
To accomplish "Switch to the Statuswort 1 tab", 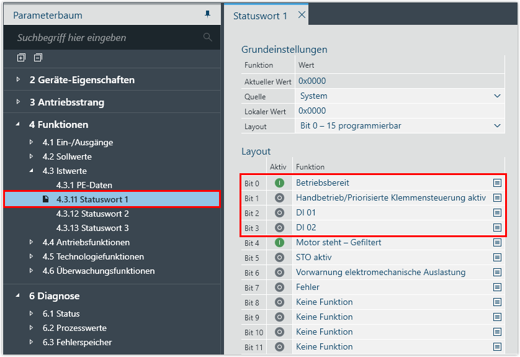I will point(260,16).
